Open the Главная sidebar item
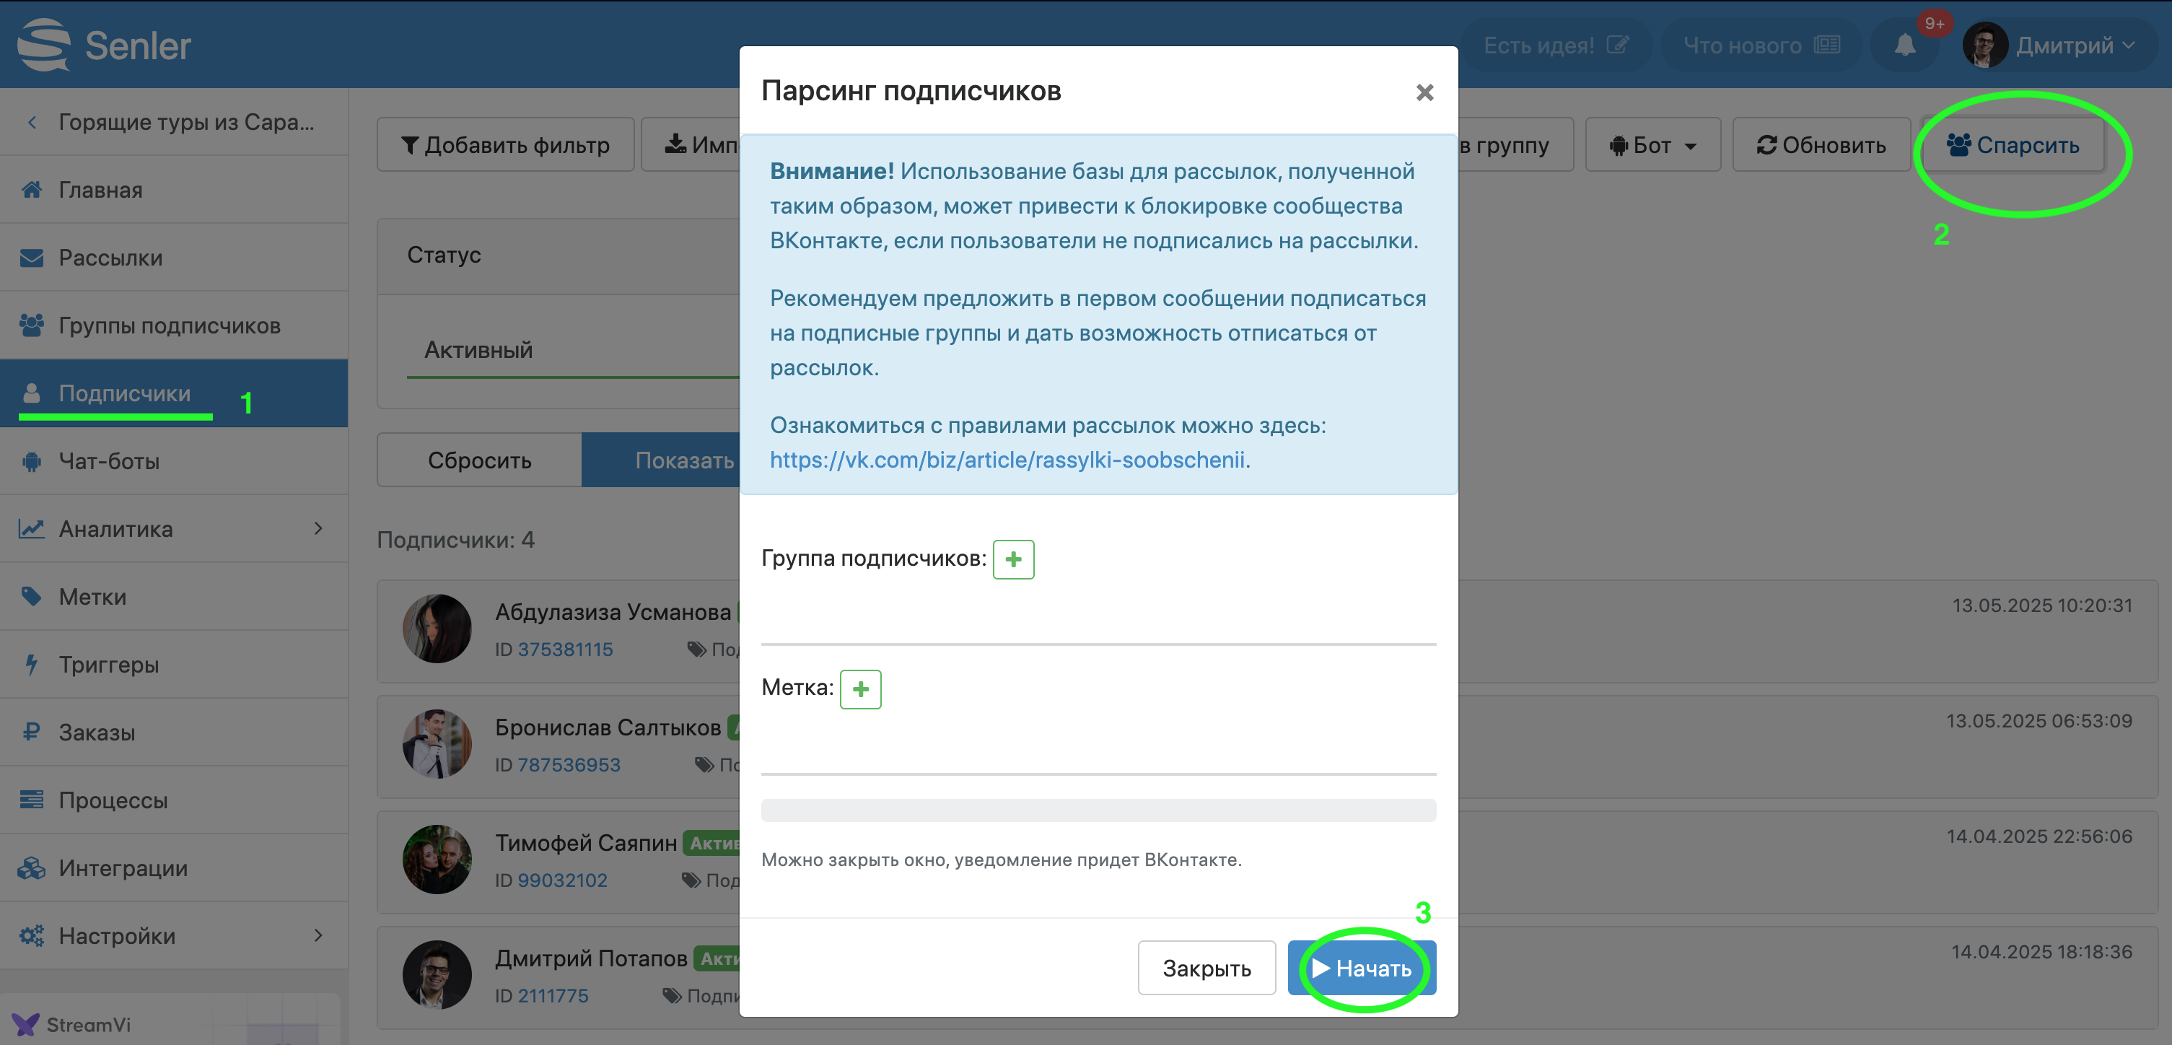This screenshot has width=2172, height=1045. [x=174, y=190]
